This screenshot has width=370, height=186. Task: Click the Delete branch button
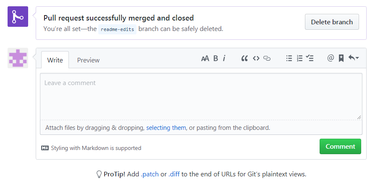coord(332,22)
